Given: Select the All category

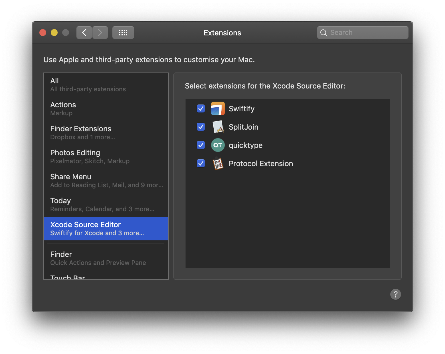Looking at the screenshot, I should (x=106, y=85).
